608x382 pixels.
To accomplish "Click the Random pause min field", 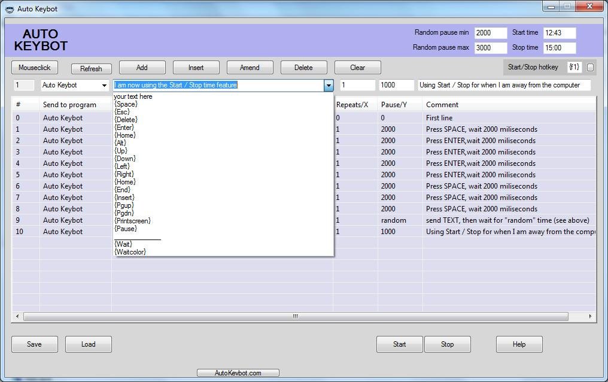I will point(491,33).
